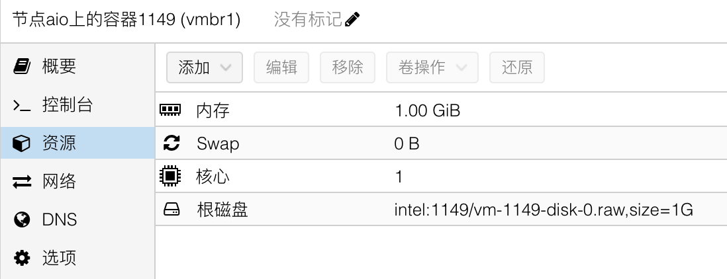
Task: Click the pencil icon to edit tags
Action: click(352, 20)
